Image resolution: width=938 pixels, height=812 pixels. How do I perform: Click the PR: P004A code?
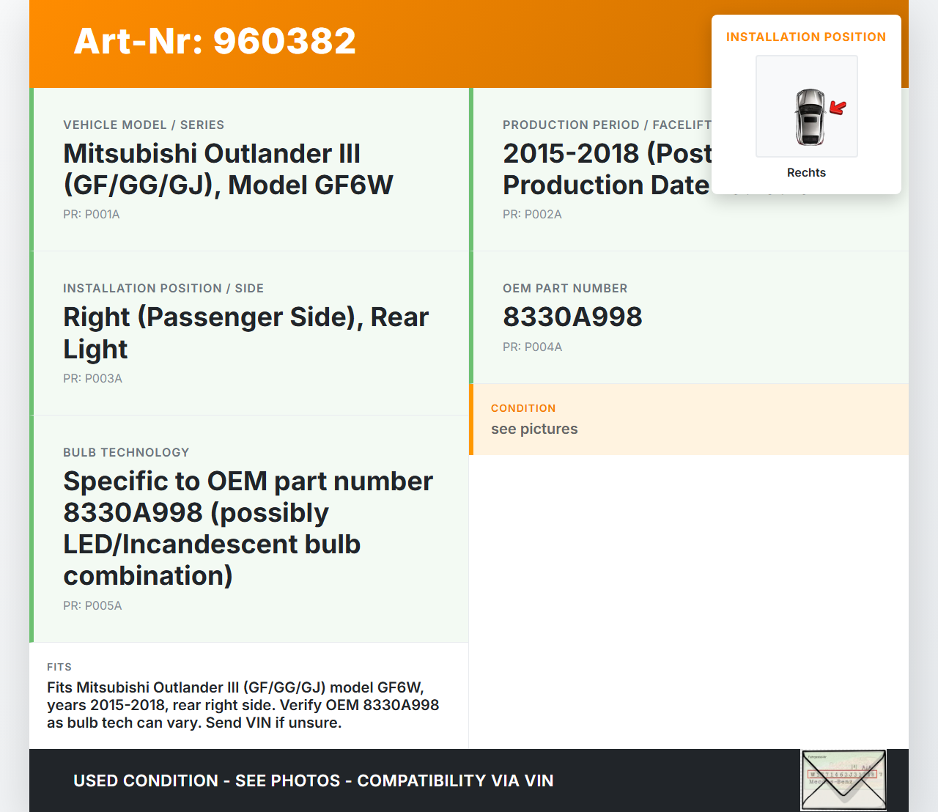point(532,347)
